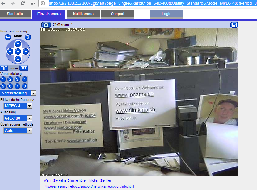The height and width of the screenshot is (190, 257).
Task: Select camera preset 1
Action: coord(3,79)
